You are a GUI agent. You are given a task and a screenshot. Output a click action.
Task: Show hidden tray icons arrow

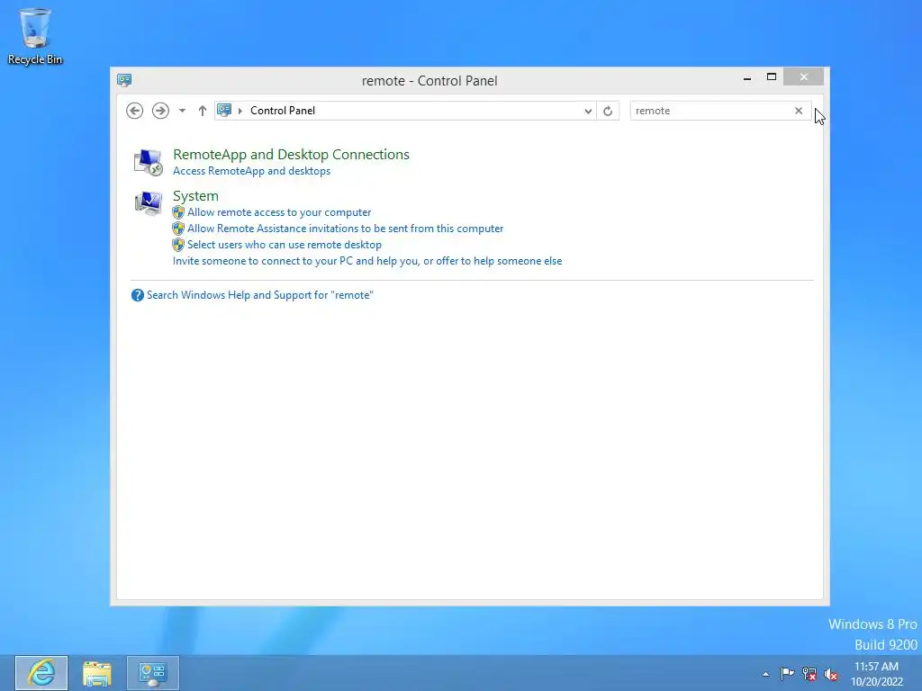pos(765,674)
